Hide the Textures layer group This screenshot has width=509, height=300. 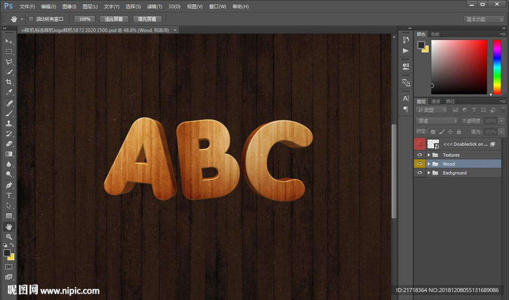coord(420,154)
